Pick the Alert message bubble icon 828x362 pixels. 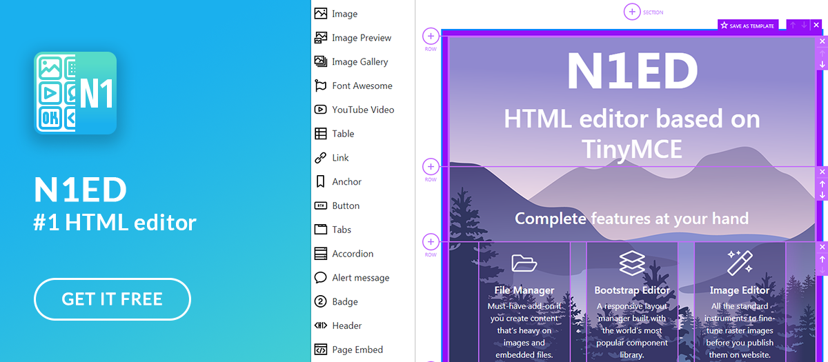[320, 278]
